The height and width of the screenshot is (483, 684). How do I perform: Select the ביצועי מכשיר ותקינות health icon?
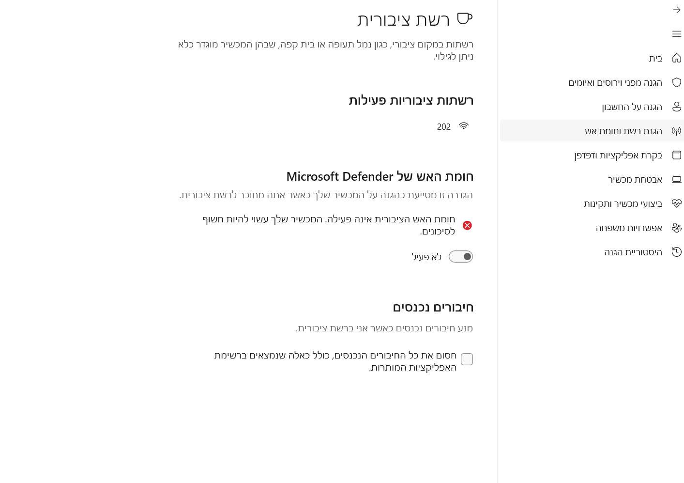click(676, 203)
